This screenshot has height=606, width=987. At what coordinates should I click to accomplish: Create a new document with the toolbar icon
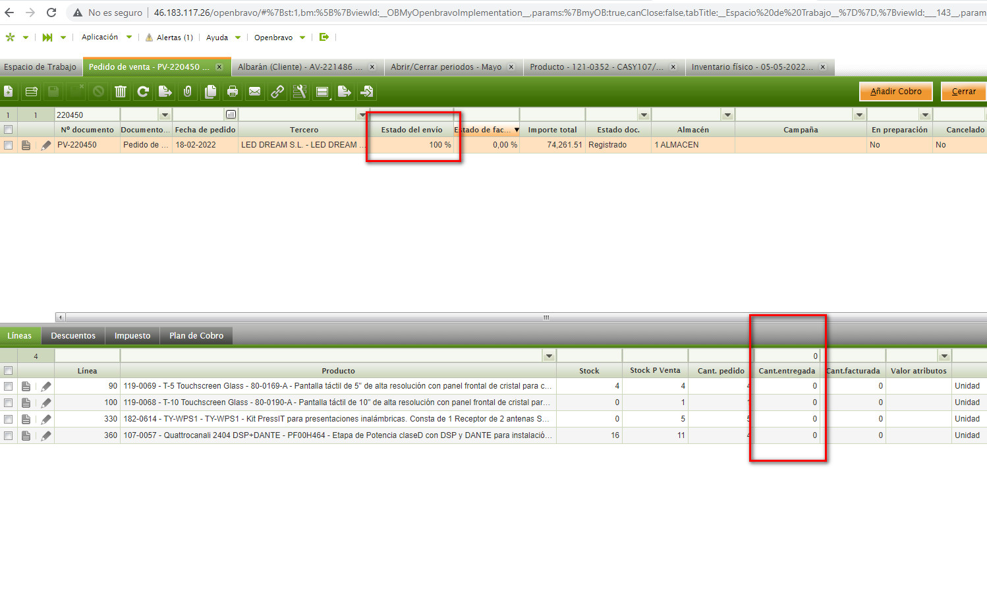tap(9, 92)
